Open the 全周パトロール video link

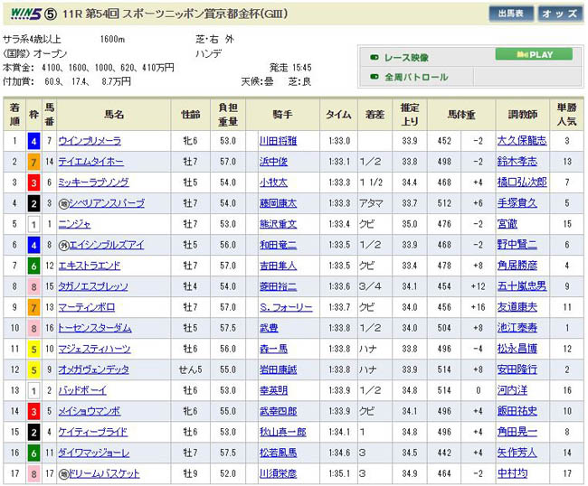(x=417, y=77)
